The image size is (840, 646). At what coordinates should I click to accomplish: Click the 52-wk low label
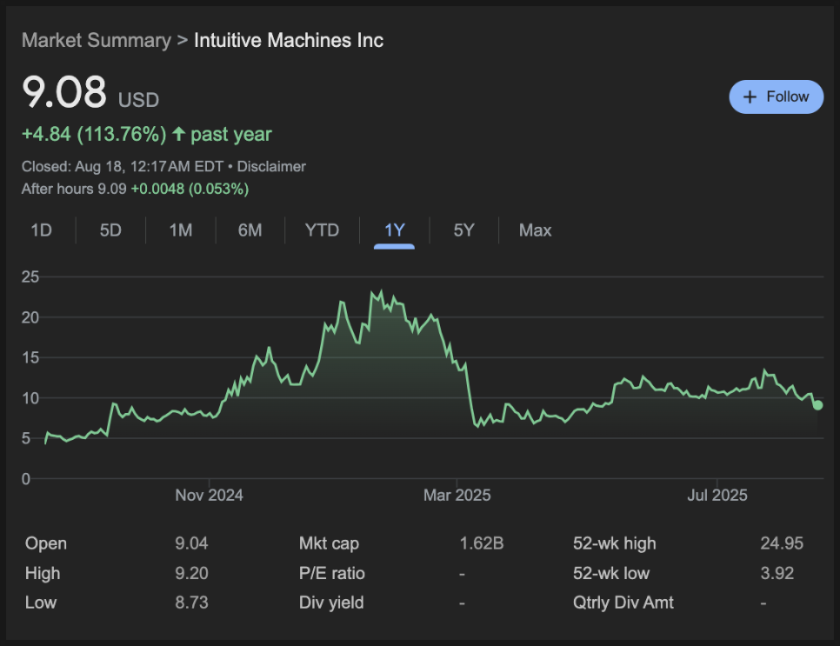(611, 573)
